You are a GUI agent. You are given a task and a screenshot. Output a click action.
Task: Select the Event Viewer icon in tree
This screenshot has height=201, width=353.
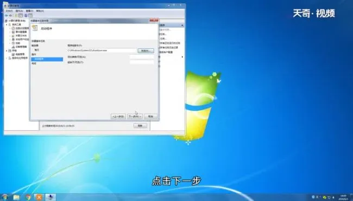[x=13, y=32]
